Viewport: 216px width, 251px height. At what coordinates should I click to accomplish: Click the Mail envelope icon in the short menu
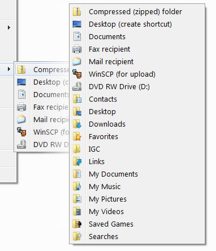21,119
